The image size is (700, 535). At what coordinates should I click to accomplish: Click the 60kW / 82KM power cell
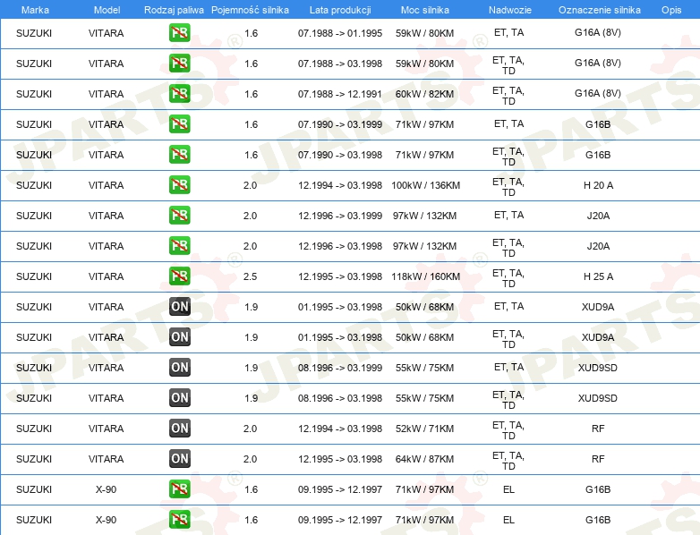tap(424, 94)
